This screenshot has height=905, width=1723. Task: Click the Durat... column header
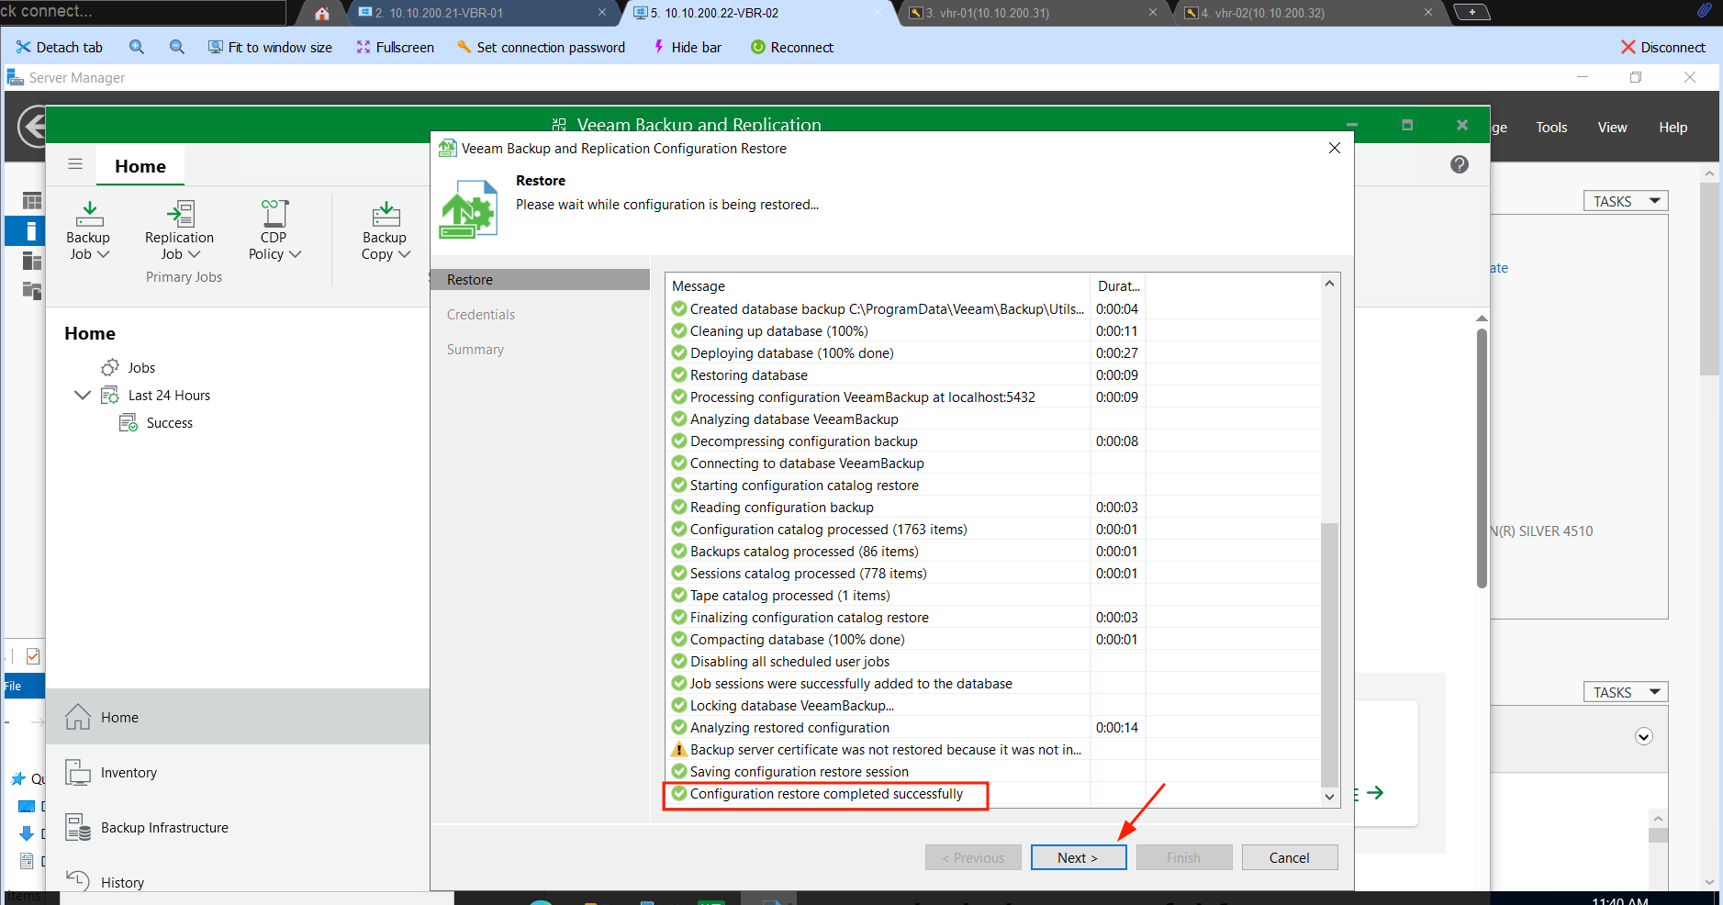(x=1117, y=285)
